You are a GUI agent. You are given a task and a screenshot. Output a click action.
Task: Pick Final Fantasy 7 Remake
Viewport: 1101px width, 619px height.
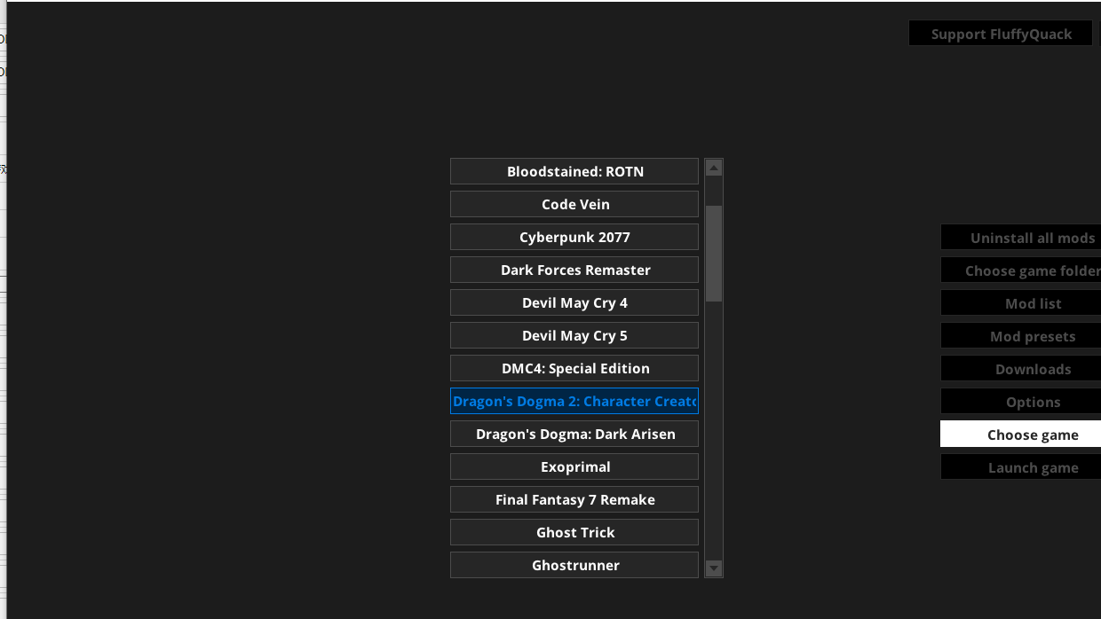(574, 499)
